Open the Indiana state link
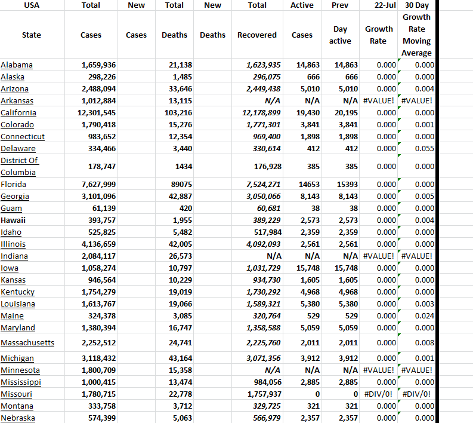 pyautogui.click(x=14, y=256)
